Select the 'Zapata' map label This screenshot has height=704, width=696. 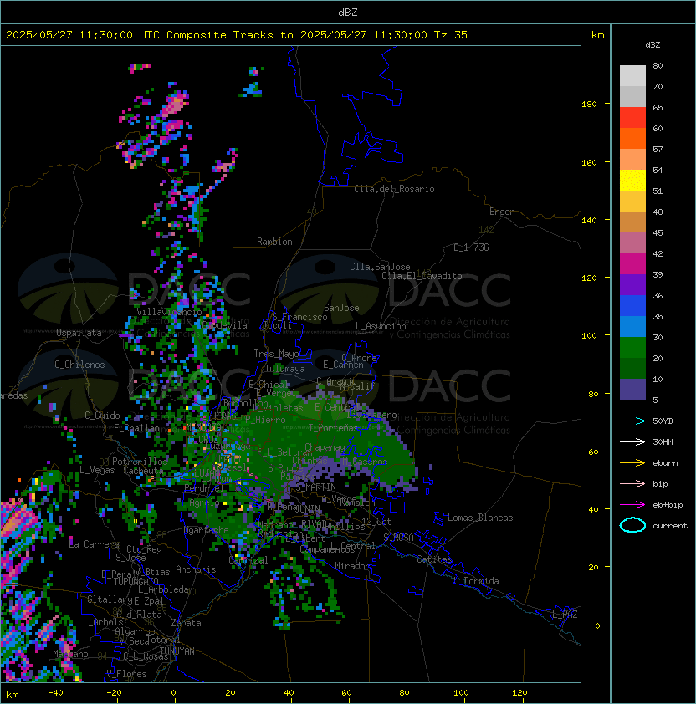(186, 623)
